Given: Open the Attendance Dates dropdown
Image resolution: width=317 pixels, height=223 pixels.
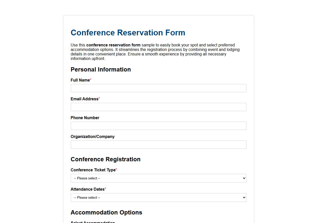Looking at the screenshot, I should pyautogui.click(x=158, y=197).
